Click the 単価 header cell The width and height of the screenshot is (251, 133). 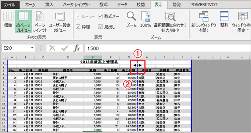92,70
